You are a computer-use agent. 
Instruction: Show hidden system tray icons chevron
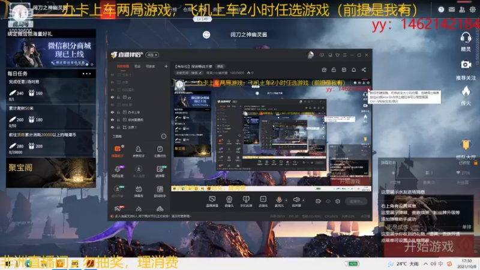click(x=426, y=263)
